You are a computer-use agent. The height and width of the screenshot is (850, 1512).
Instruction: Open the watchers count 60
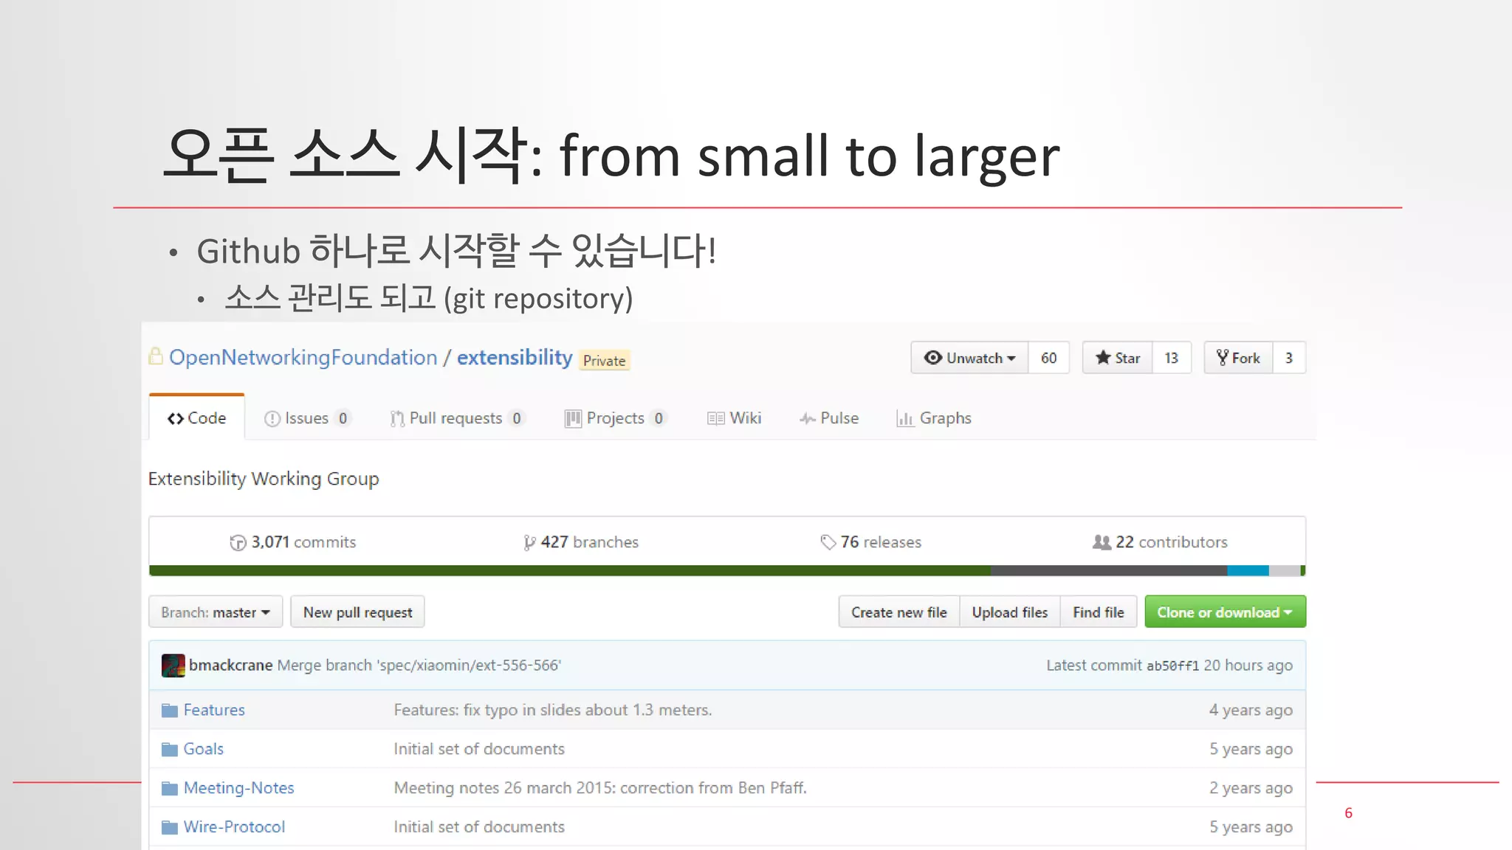(x=1048, y=358)
